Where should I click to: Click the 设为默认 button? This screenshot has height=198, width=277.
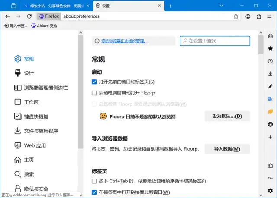pos(227,116)
